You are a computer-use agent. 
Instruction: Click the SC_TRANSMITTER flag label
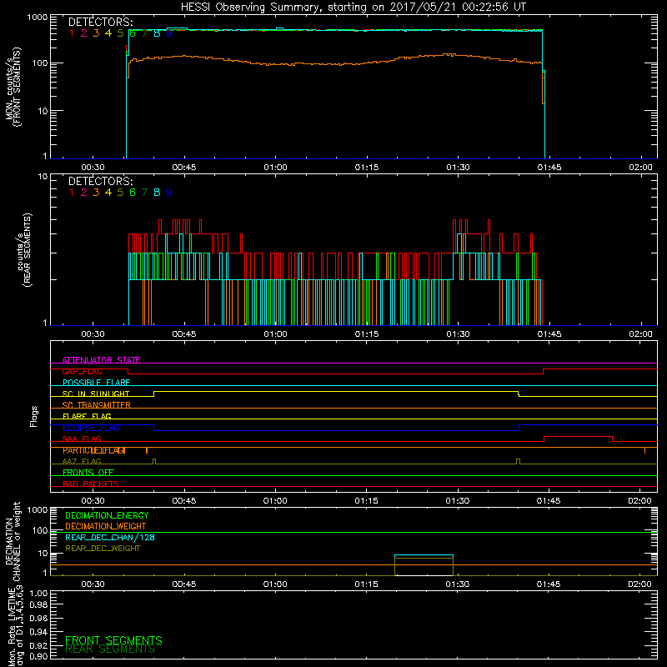coord(96,405)
